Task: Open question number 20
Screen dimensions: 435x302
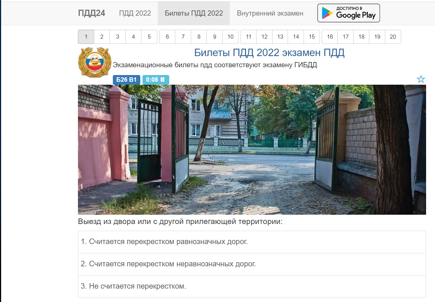Action: [x=393, y=37]
